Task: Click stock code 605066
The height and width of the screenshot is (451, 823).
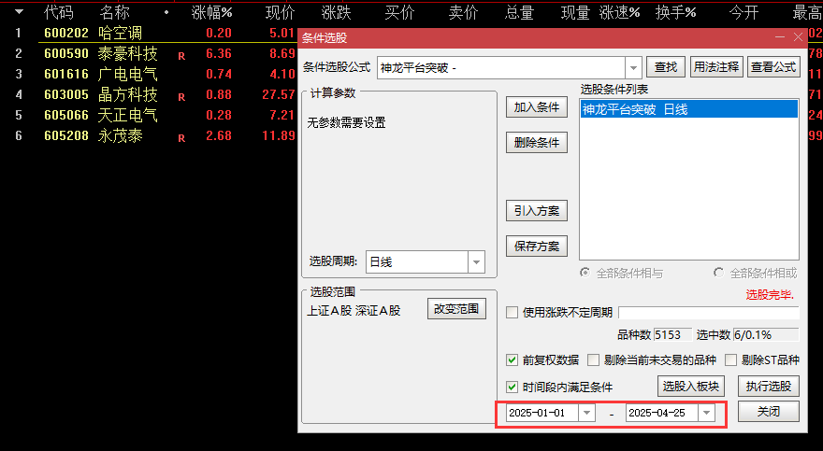Action: (x=66, y=115)
